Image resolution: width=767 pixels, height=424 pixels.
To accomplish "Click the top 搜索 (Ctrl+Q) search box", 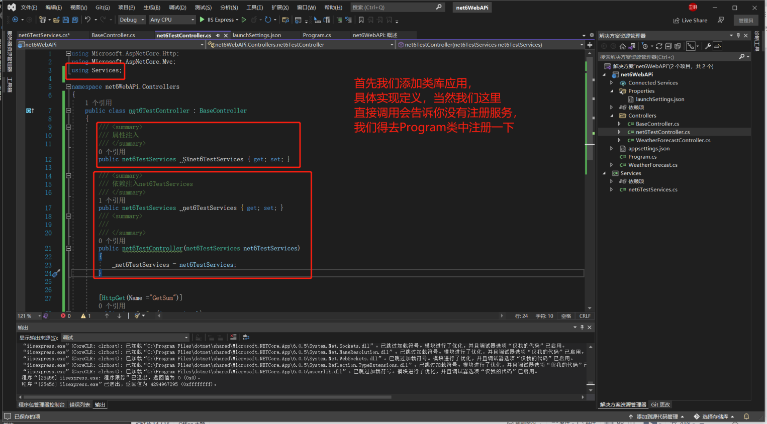I will click(x=398, y=8).
